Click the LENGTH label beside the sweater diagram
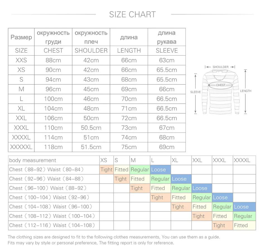Image resolution: width=265 pixels, height=251 pixels. 246,91
